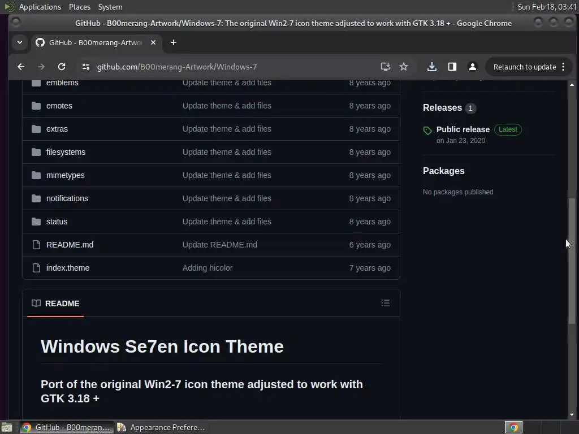
Task: Click the 'No packages published' text
Action: click(x=458, y=192)
